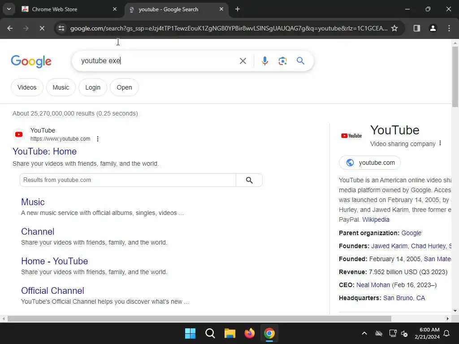This screenshot has width=459, height=344.
Task: Open Neal Mohan CEO link
Action: tap(373, 285)
